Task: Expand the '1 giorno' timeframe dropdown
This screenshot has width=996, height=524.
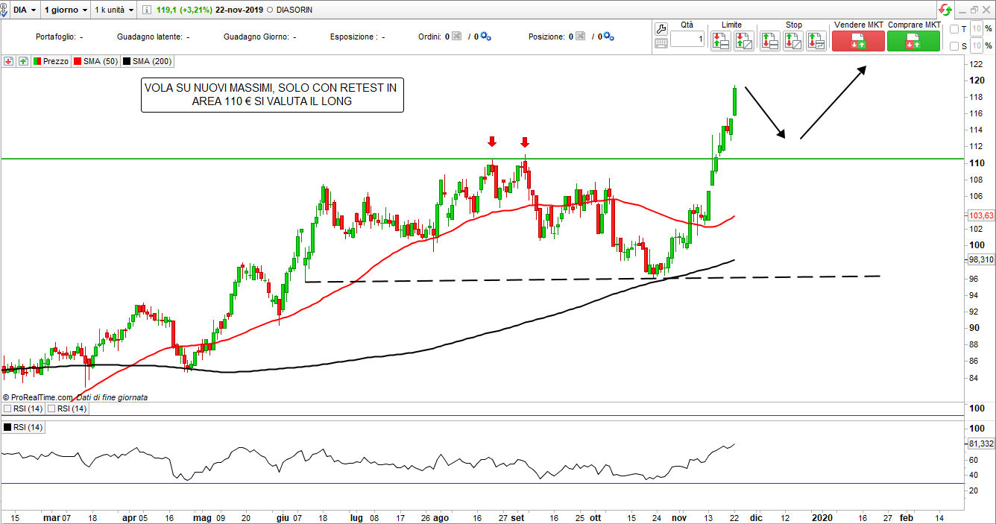Action: click(x=65, y=10)
